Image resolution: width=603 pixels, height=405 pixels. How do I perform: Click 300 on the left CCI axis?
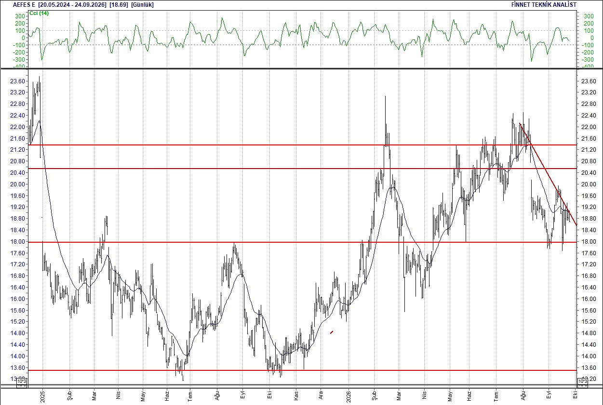click(x=20, y=16)
